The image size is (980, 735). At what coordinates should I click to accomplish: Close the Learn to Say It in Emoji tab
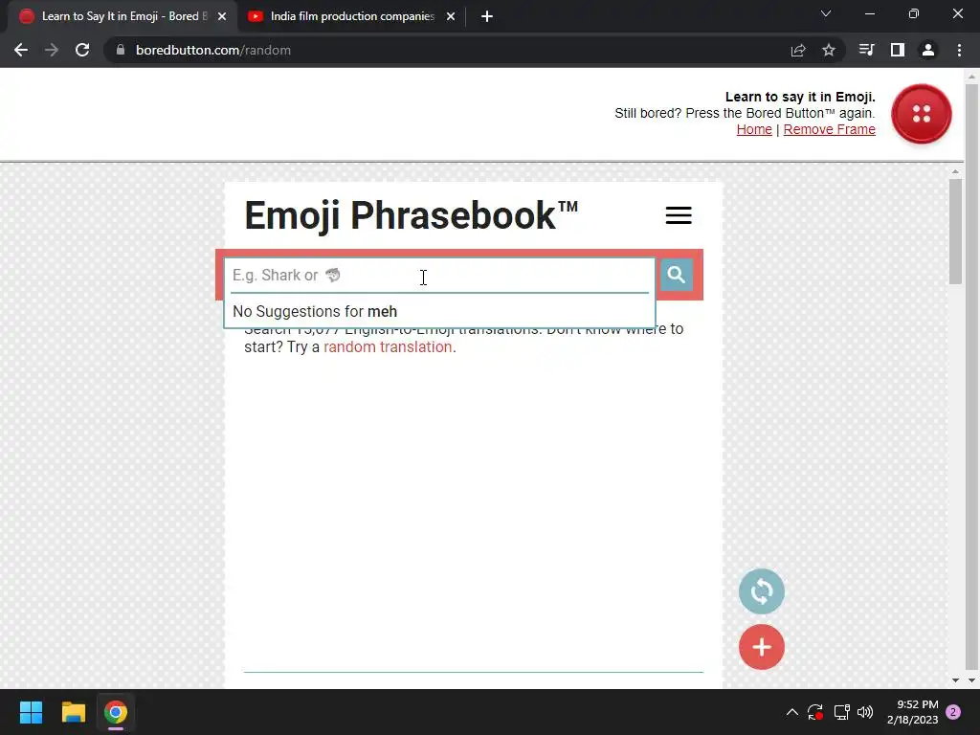[222, 16]
